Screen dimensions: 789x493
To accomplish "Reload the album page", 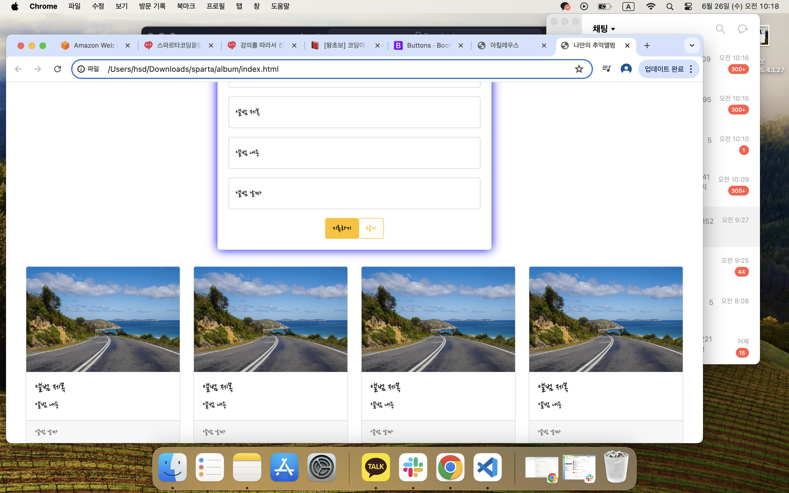I will (58, 69).
